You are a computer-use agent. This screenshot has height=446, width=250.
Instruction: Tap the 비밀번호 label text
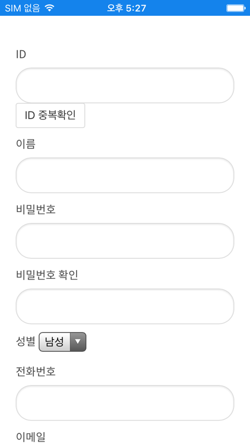pos(36,210)
